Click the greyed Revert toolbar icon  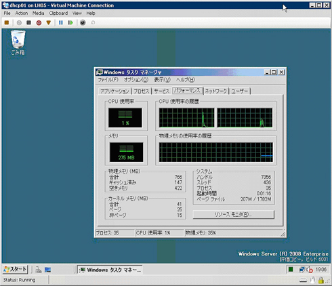pyautogui.click(x=93, y=22)
